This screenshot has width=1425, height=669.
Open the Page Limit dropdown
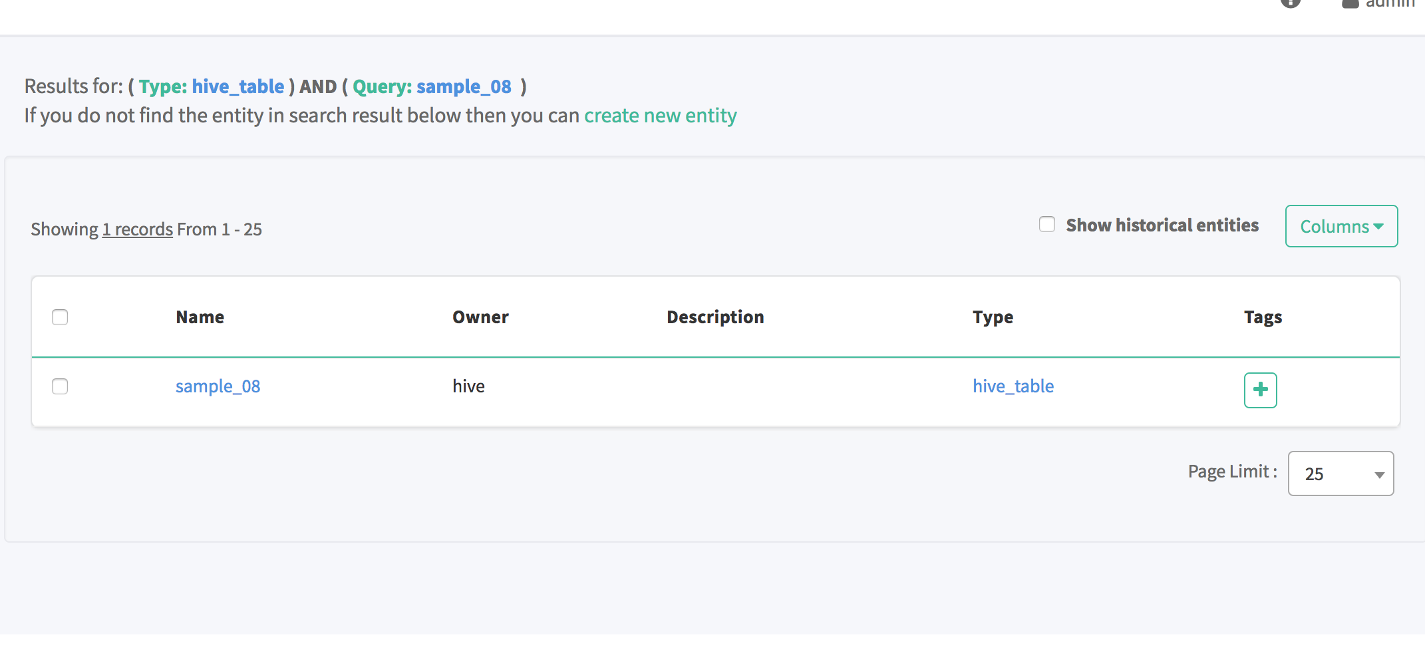(1341, 473)
